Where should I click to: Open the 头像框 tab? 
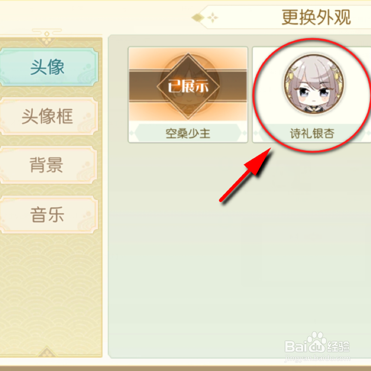click(x=49, y=116)
